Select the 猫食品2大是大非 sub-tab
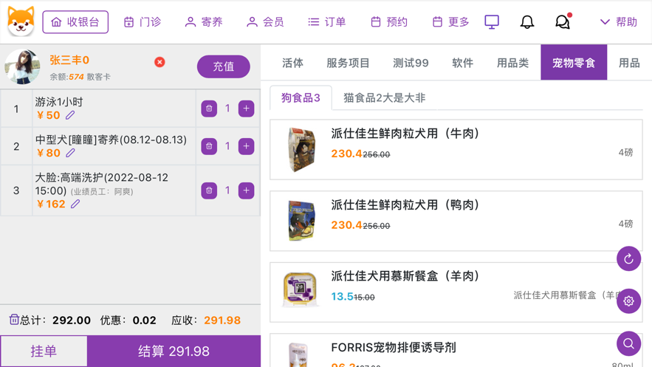This screenshot has width=652, height=367. 384,97
